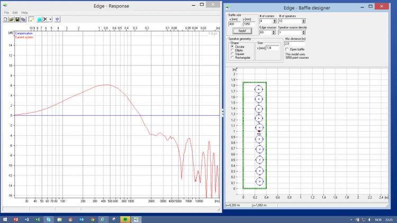Image resolution: width=397 pixels, height=223 pixels.
Task: Open the File menu
Action: click(x=6, y=12)
